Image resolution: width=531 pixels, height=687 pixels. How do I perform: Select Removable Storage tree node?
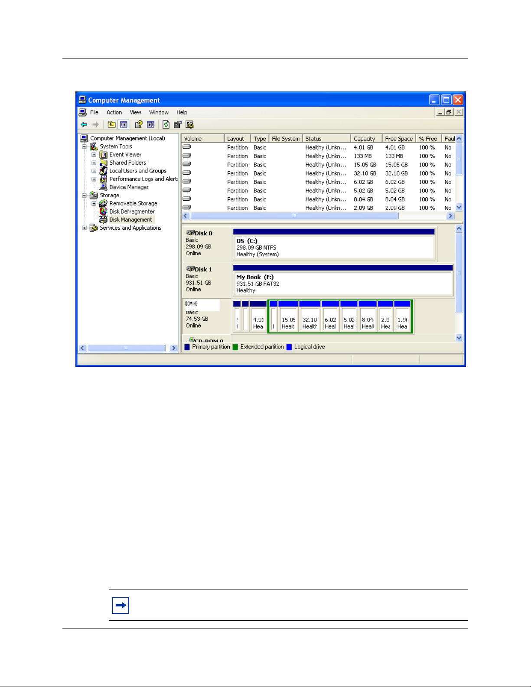click(133, 203)
